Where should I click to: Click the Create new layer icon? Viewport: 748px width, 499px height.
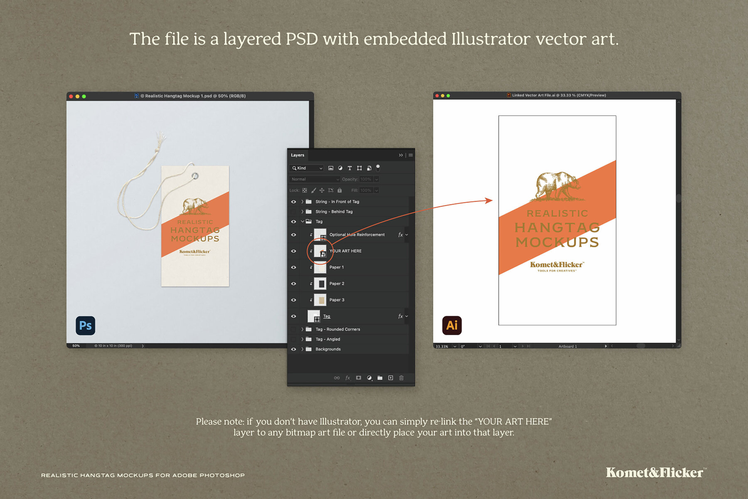391,378
